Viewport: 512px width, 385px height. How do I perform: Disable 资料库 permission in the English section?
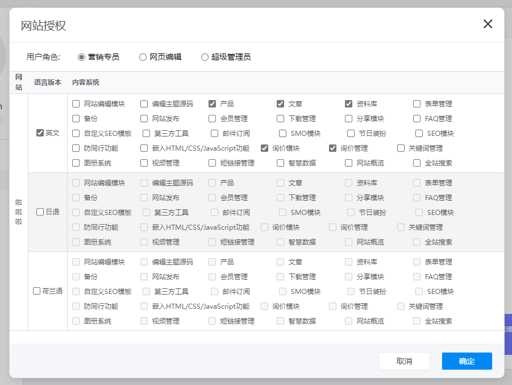(349, 104)
